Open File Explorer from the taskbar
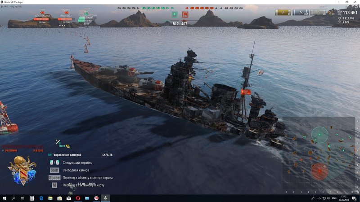This screenshot has height=202, width=360. click(50, 198)
